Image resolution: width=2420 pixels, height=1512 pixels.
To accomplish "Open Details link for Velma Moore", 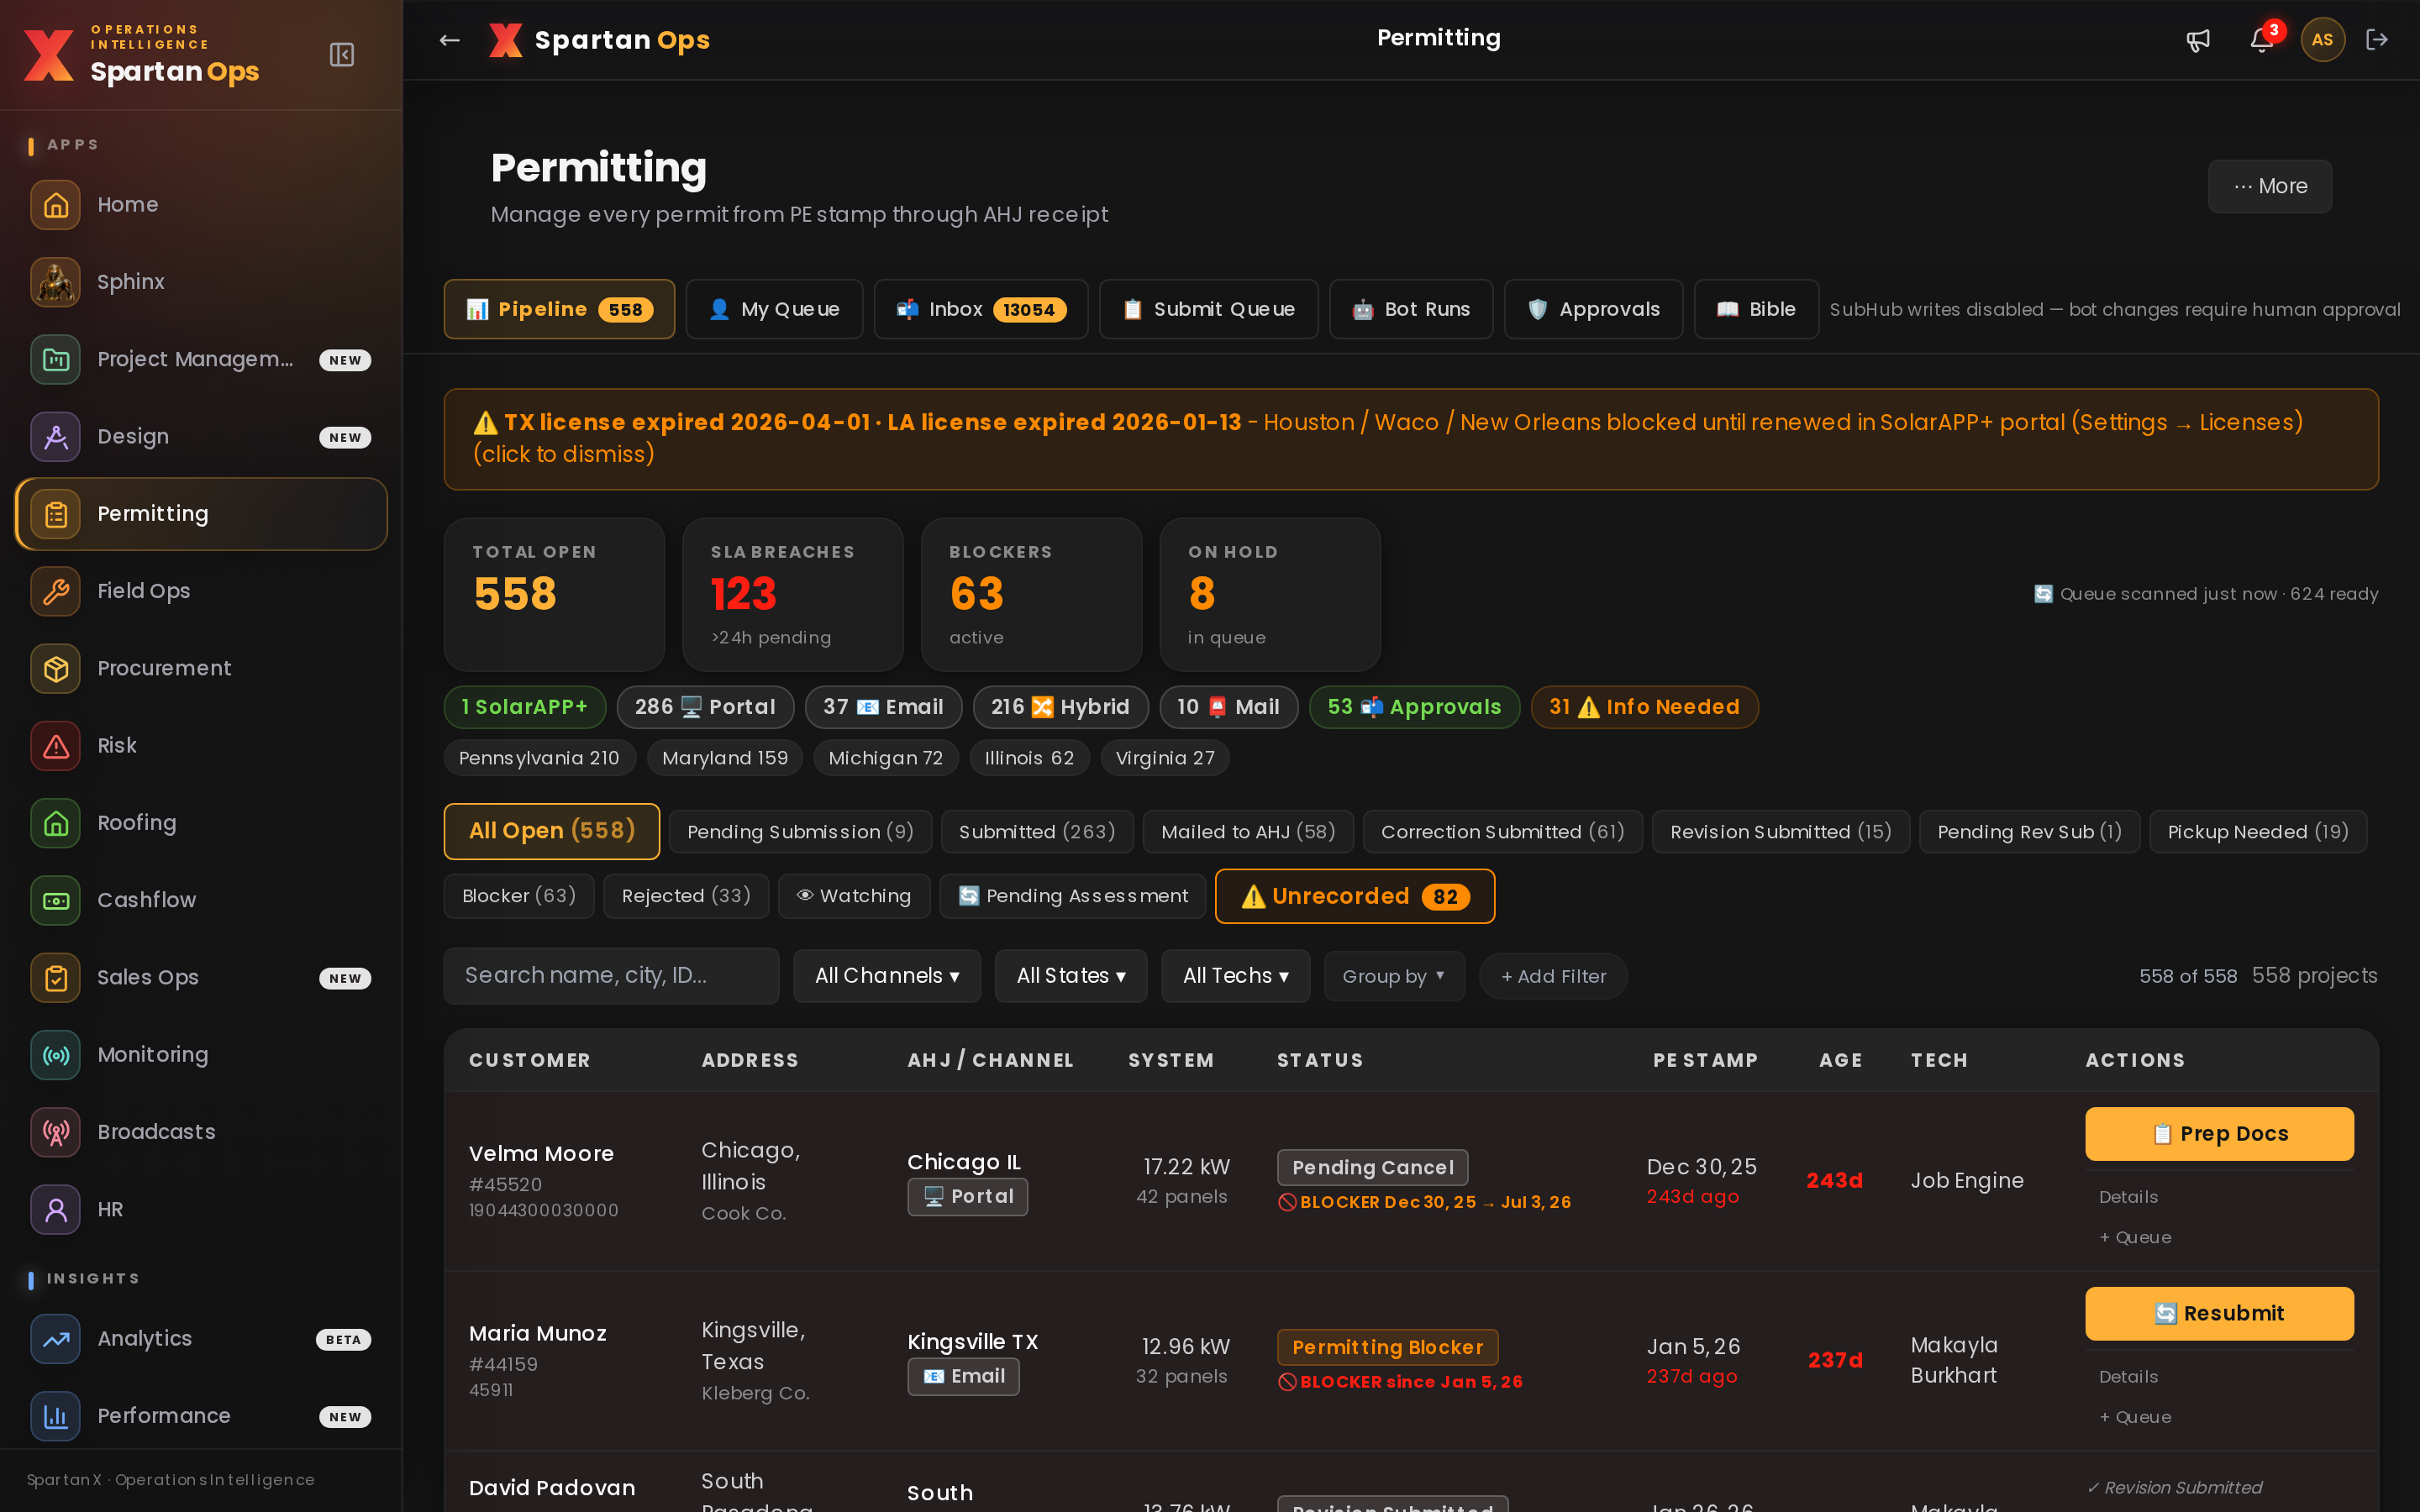I will coord(2128,1197).
